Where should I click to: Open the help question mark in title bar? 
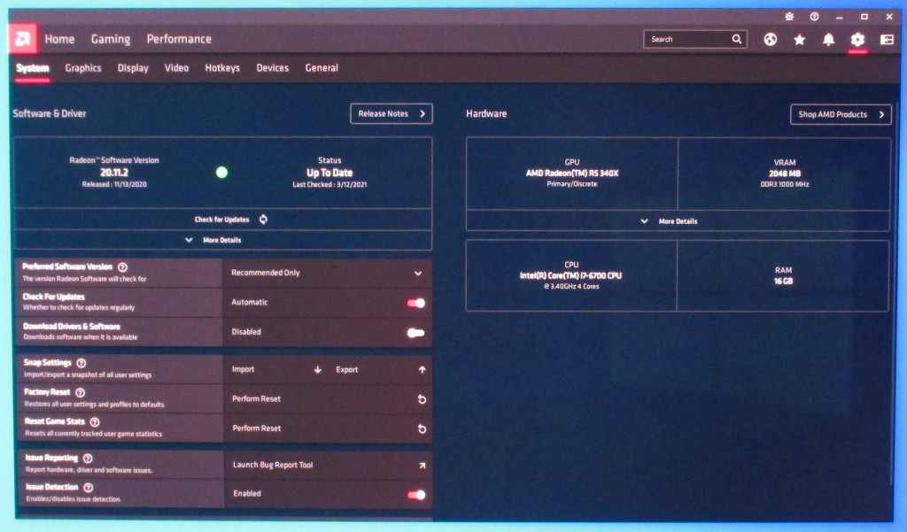pyautogui.click(x=815, y=17)
